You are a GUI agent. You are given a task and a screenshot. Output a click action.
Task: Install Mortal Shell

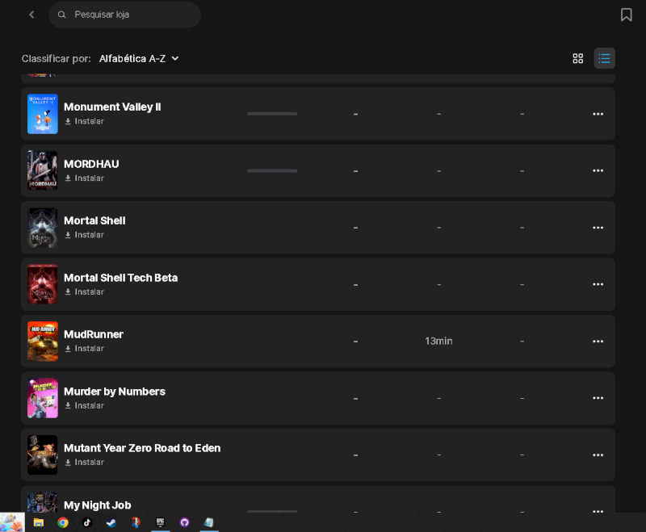pyautogui.click(x=85, y=235)
